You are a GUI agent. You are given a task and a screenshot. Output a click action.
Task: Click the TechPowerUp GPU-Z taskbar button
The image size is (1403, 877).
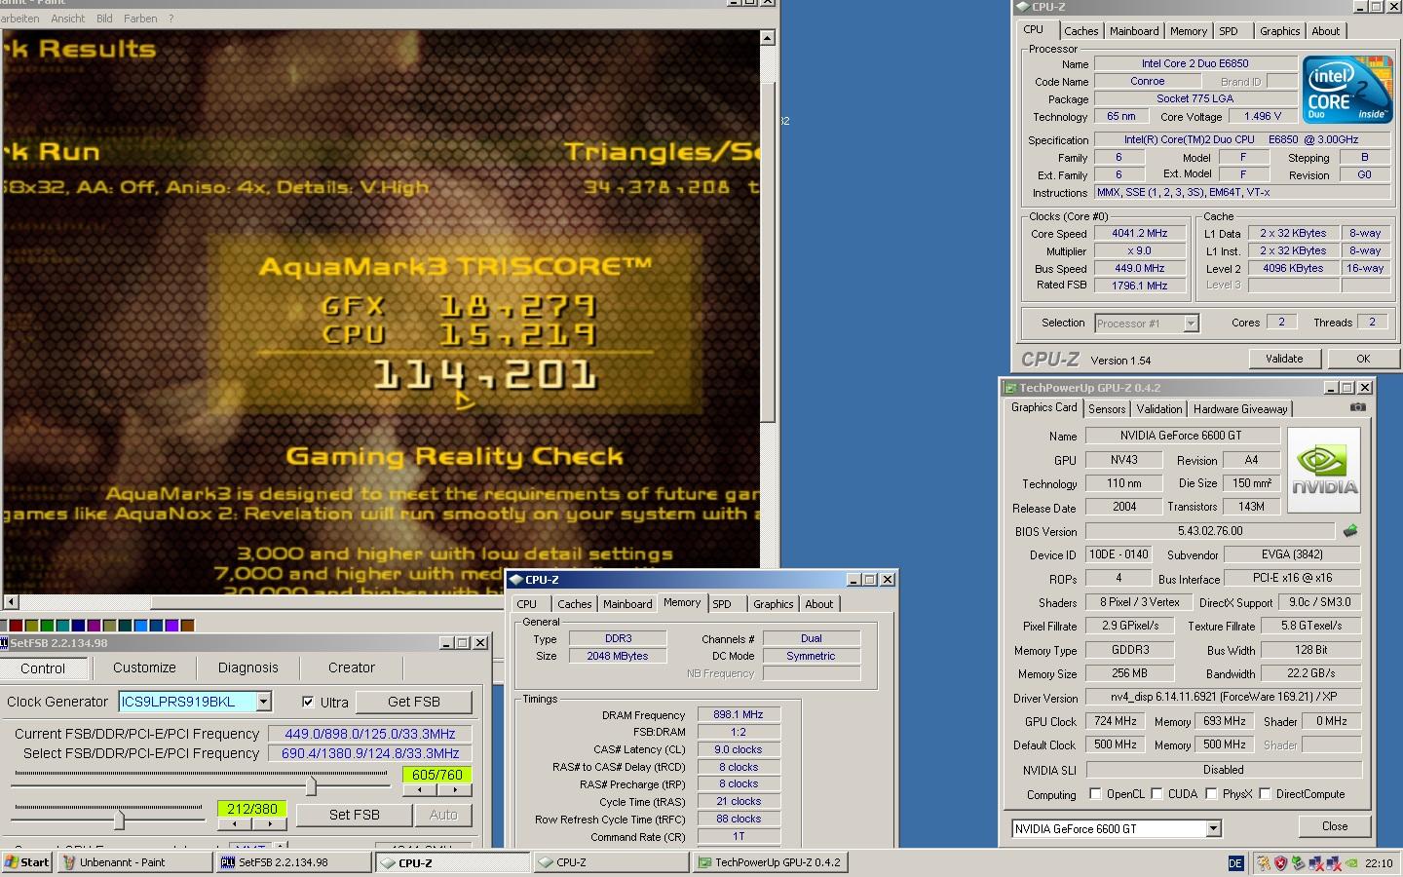click(772, 862)
